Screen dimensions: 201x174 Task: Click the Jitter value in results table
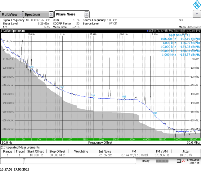click(x=186, y=155)
